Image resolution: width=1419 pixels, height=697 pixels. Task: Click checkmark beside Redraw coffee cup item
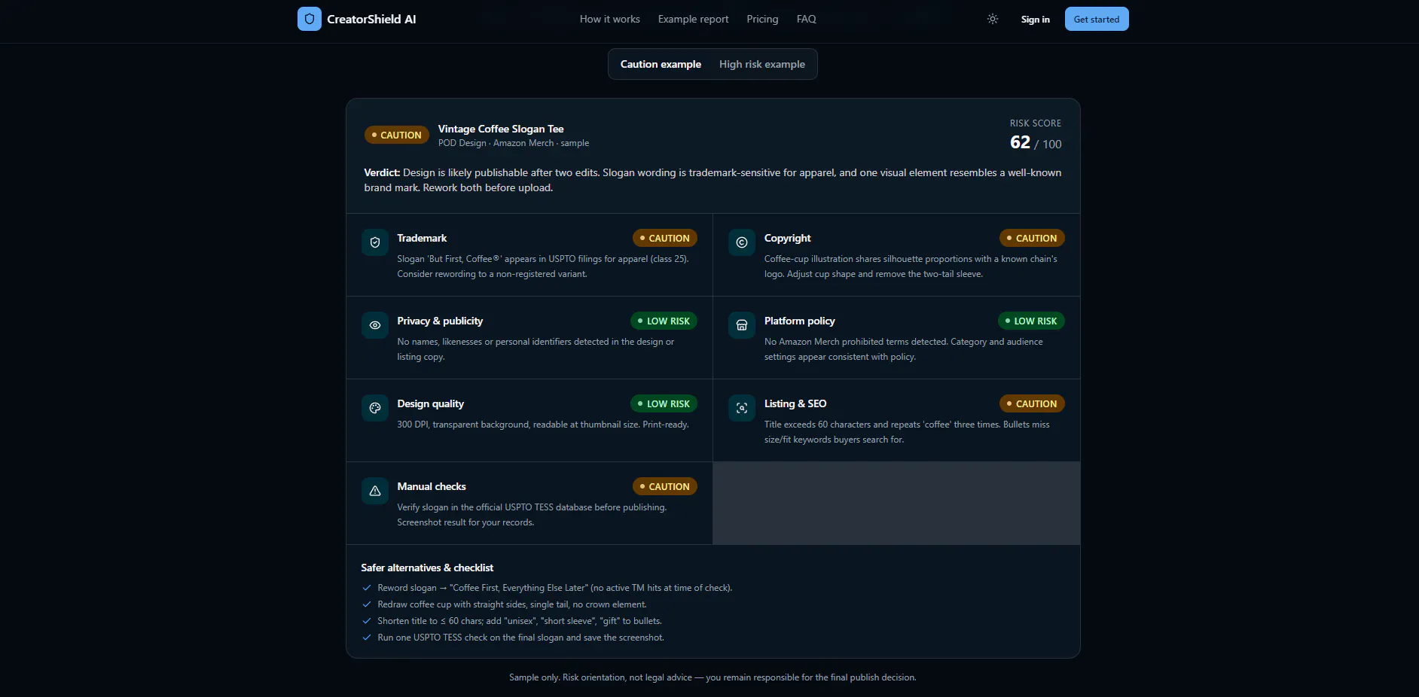coord(367,604)
